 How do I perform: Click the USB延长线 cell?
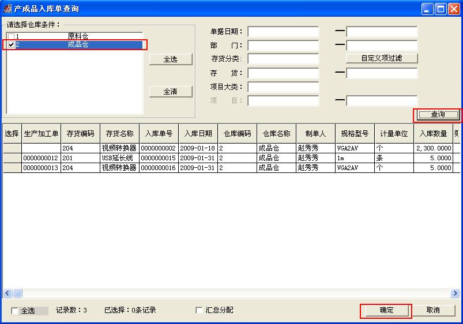click(x=120, y=158)
